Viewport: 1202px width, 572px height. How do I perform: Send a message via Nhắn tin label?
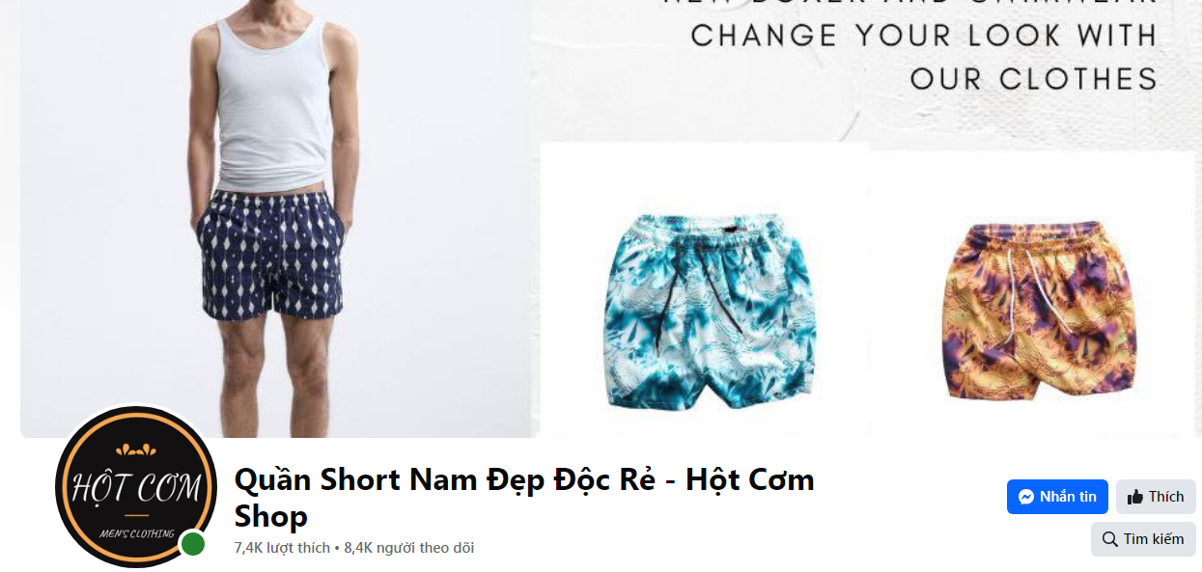(1068, 497)
